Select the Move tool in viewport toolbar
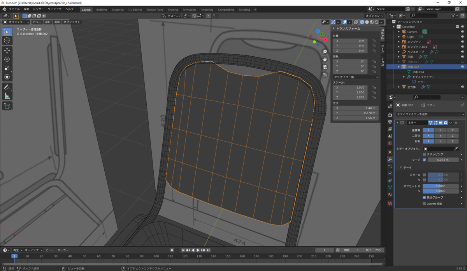Viewport: 467px width, 271px height. click(x=7, y=50)
